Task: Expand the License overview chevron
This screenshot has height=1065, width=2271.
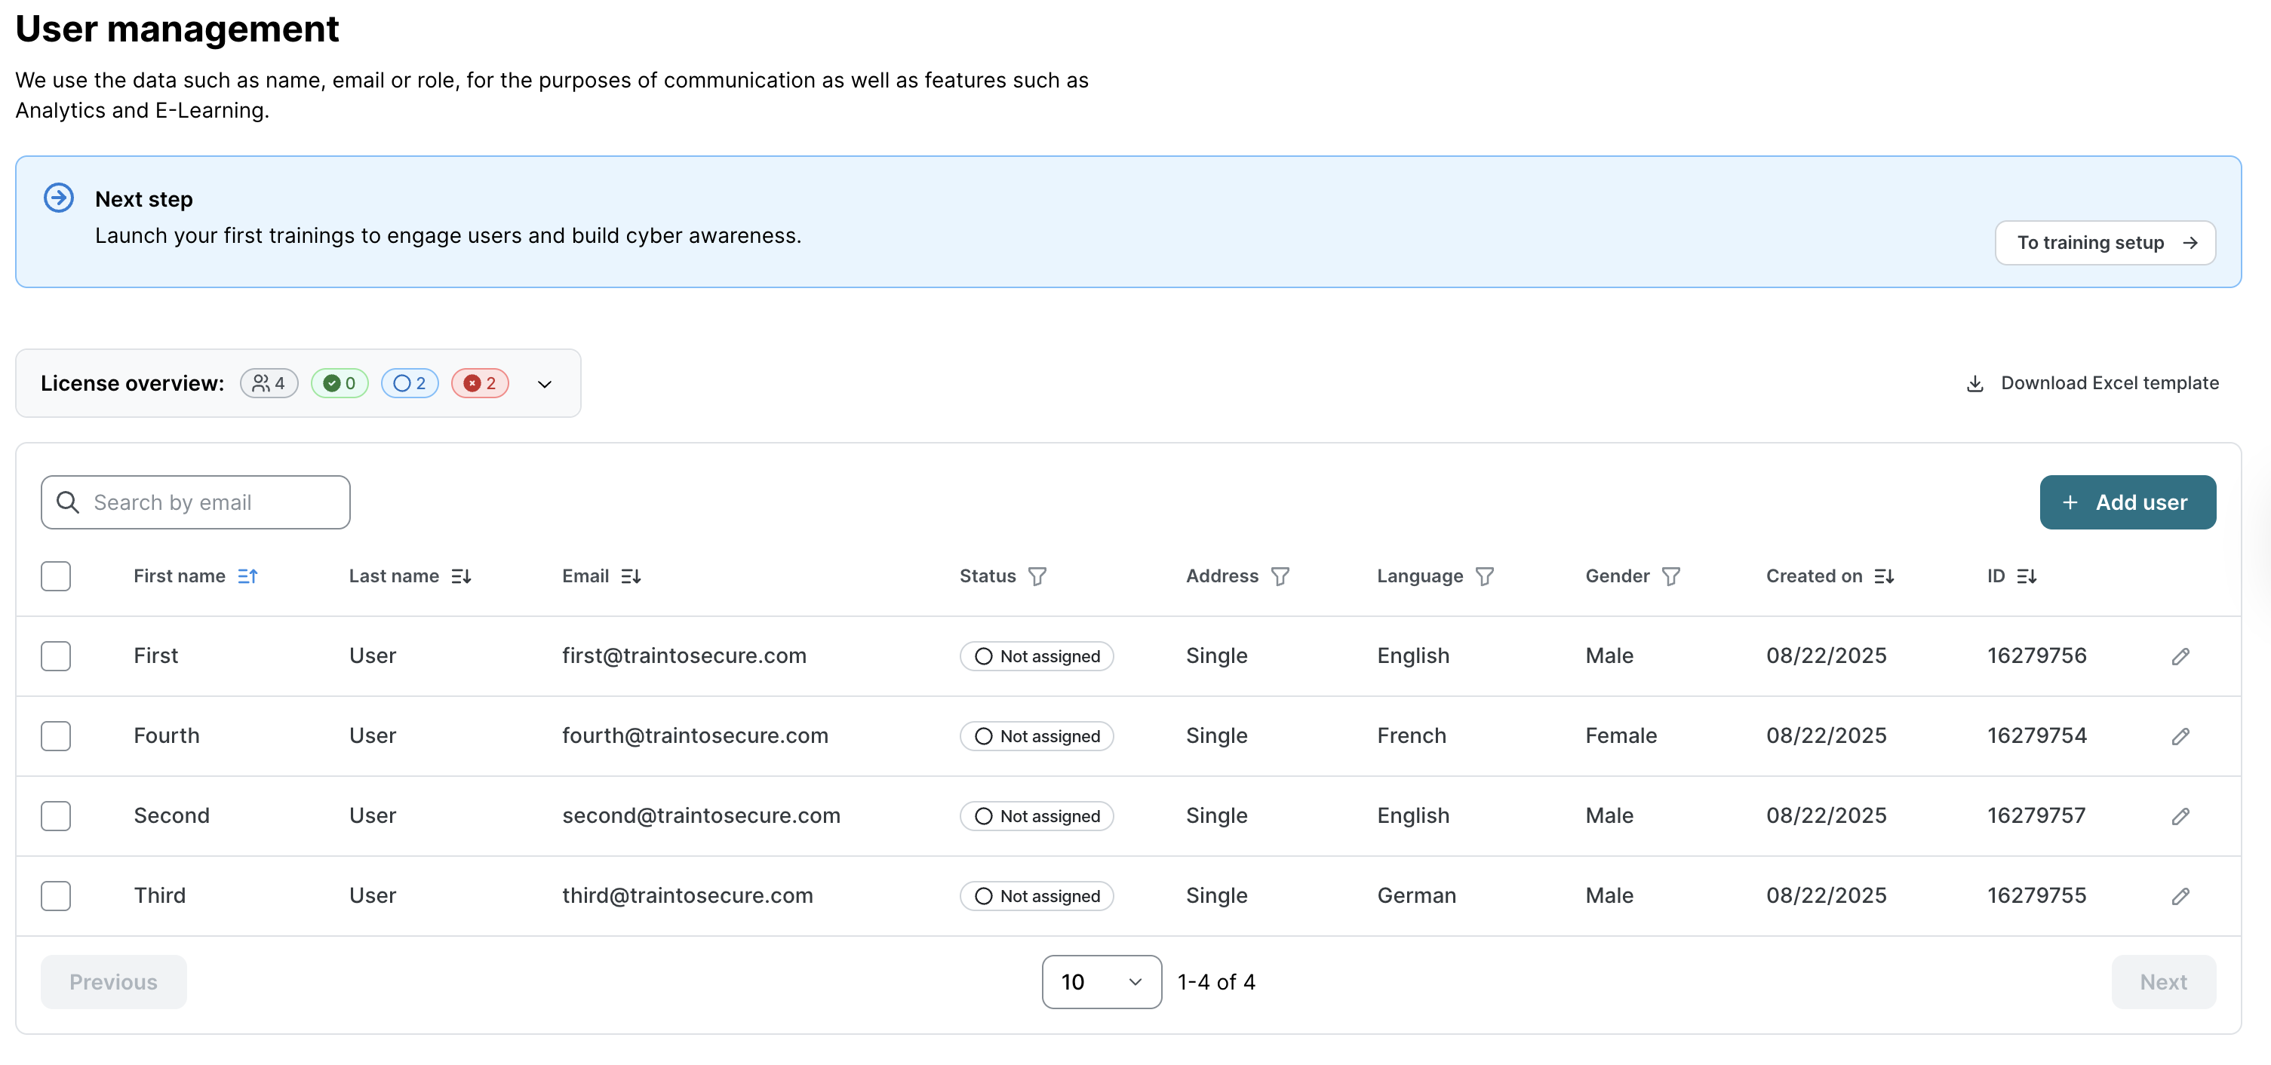Action: point(544,383)
